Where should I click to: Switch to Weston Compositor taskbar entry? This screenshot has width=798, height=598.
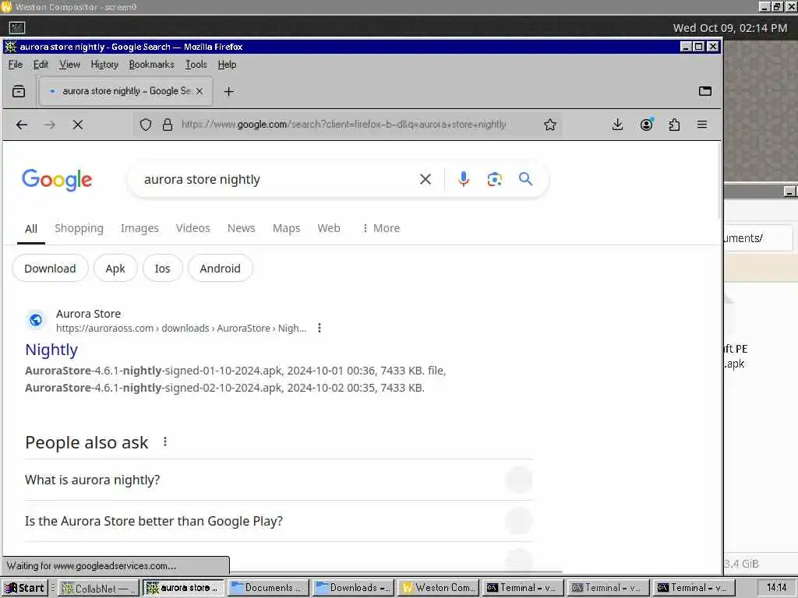[438, 589]
